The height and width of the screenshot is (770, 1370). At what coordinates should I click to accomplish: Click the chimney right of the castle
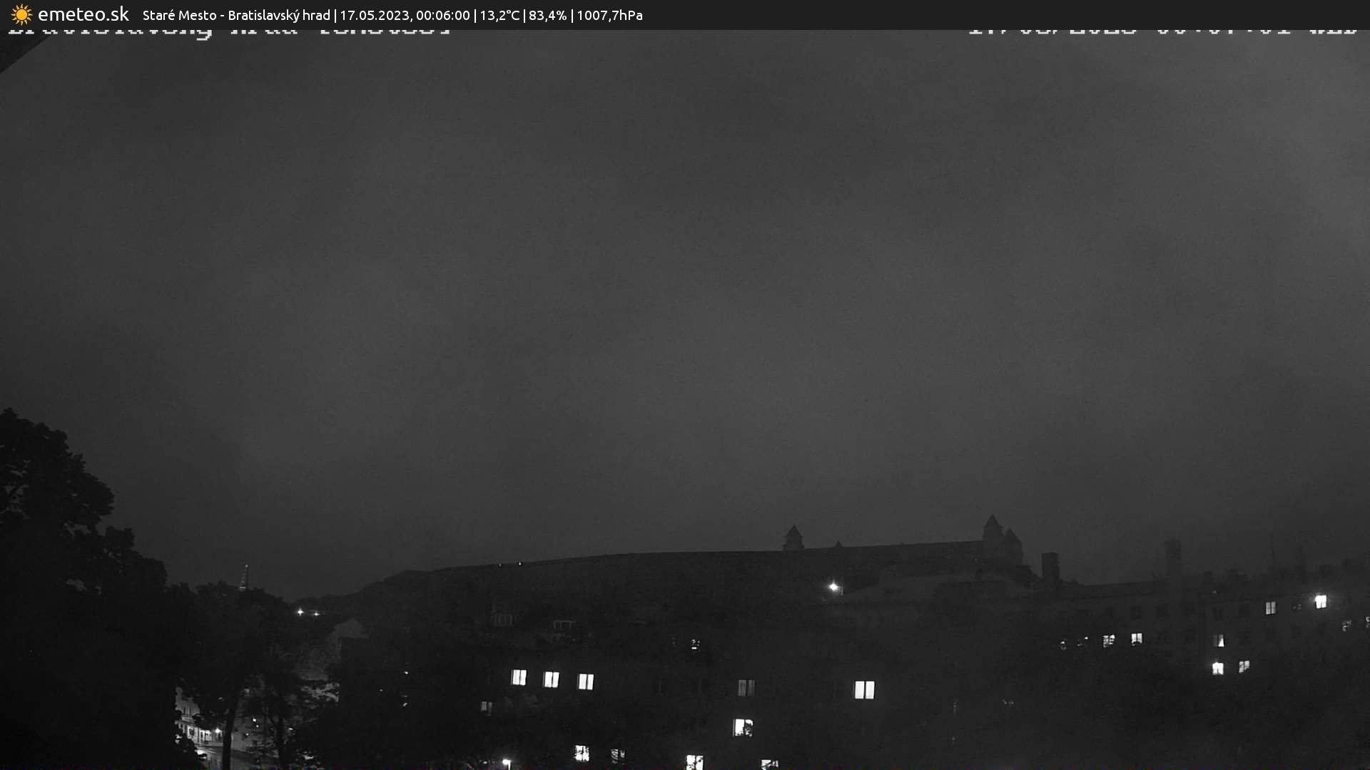pos(1050,567)
